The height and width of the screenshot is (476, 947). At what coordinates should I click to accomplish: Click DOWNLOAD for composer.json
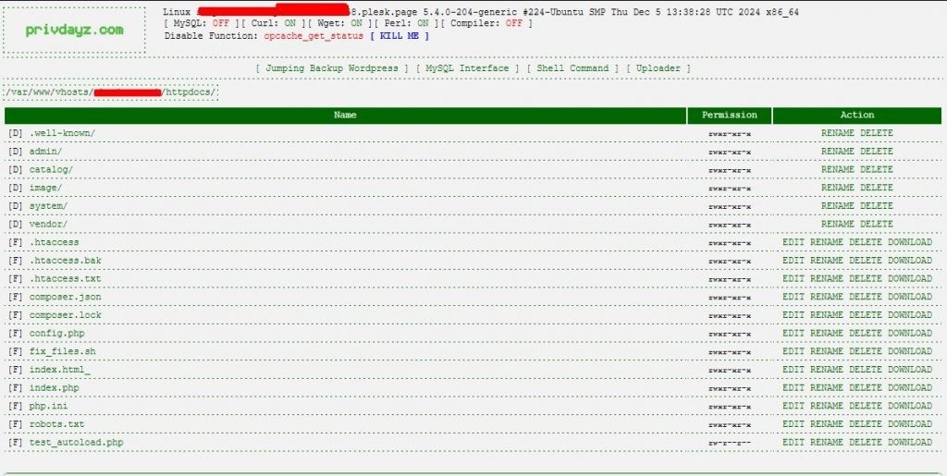909,298
